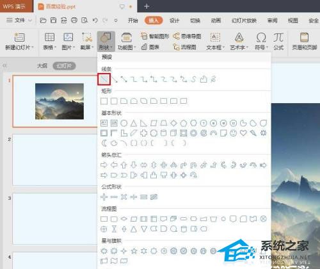Insert mind map 思维导图
320x269 pixels.
pyautogui.click(x=187, y=37)
